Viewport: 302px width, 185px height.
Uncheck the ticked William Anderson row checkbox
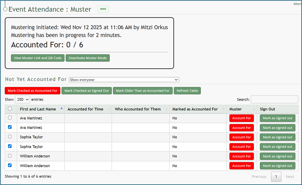pyautogui.click(x=10, y=165)
